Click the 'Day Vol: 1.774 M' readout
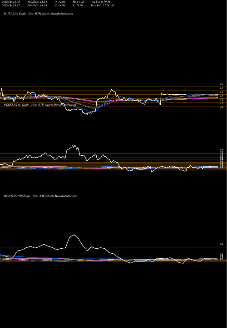This screenshot has height=328, width=227. coord(102,5)
